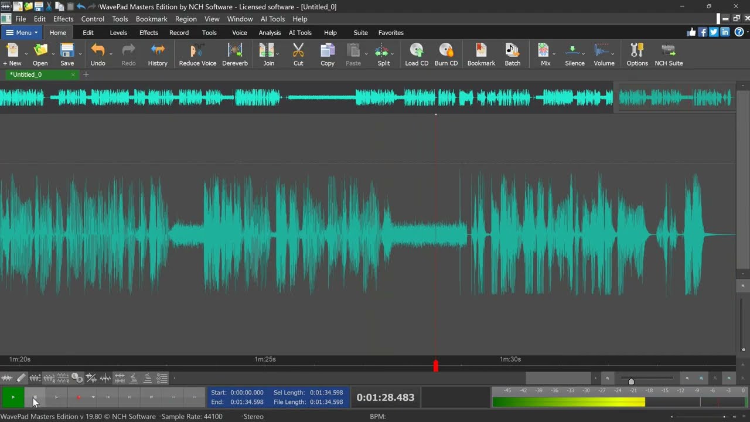Viewport: 750px width, 422px height.
Task: Switch to the Analysis ribbon tab
Action: pos(270,33)
